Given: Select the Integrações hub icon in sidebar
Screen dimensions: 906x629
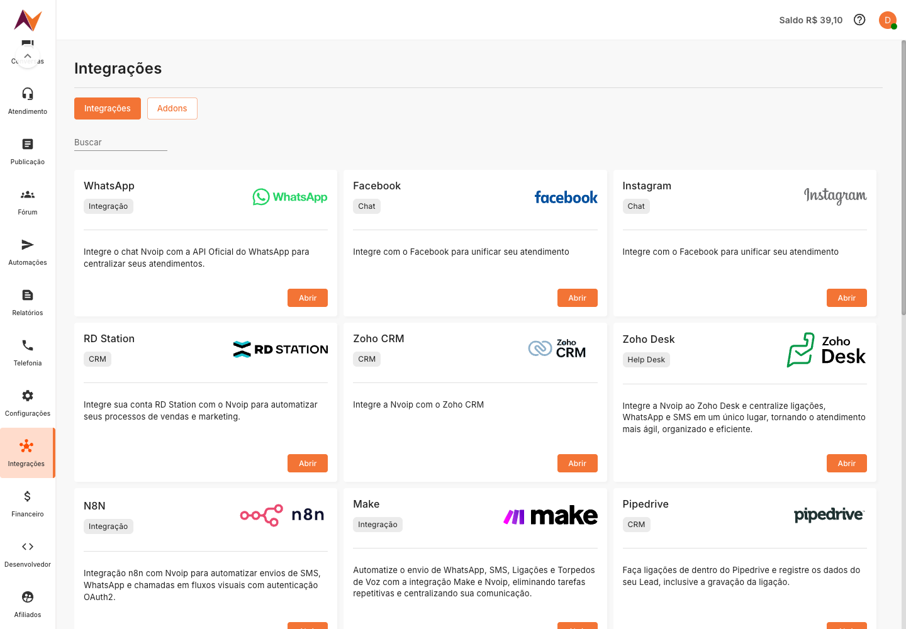Looking at the screenshot, I should point(26,446).
